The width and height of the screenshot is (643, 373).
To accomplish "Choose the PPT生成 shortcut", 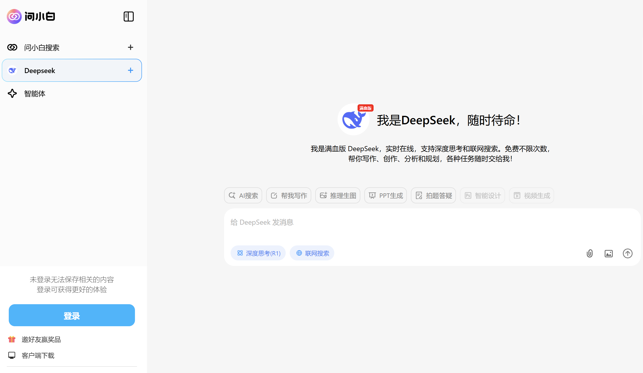I will [386, 196].
